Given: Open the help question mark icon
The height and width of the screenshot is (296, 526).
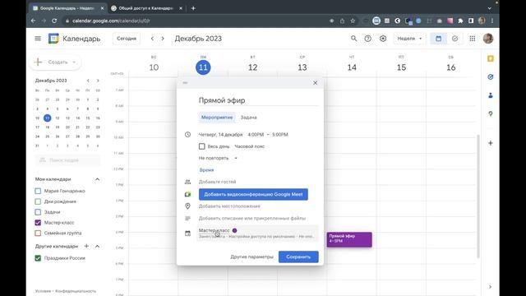Looking at the screenshot, I should pos(368,39).
